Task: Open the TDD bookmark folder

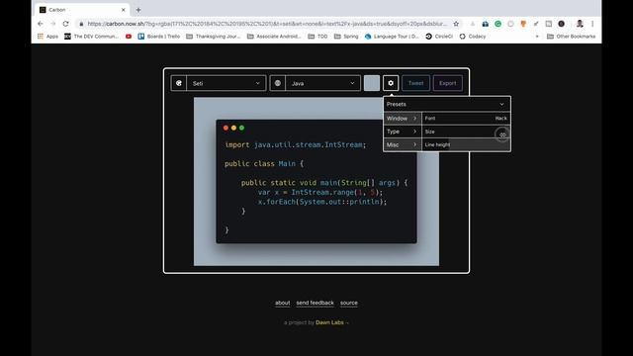Action: tap(317, 37)
